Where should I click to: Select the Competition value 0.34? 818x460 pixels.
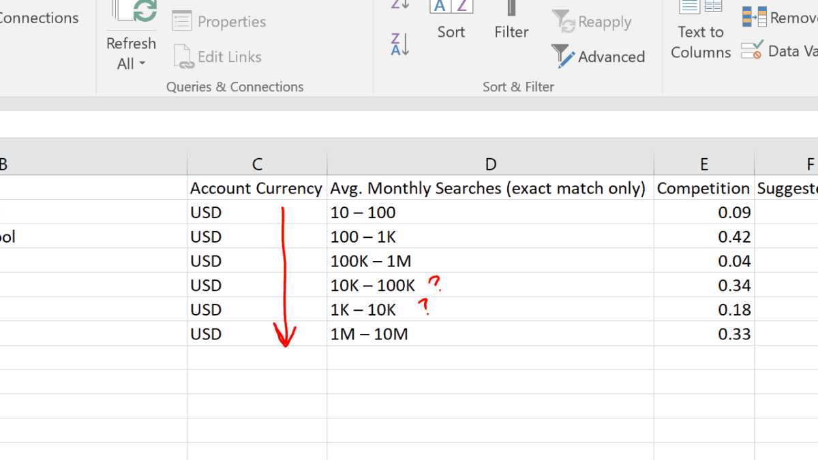pyautogui.click(x=704, y=286)
